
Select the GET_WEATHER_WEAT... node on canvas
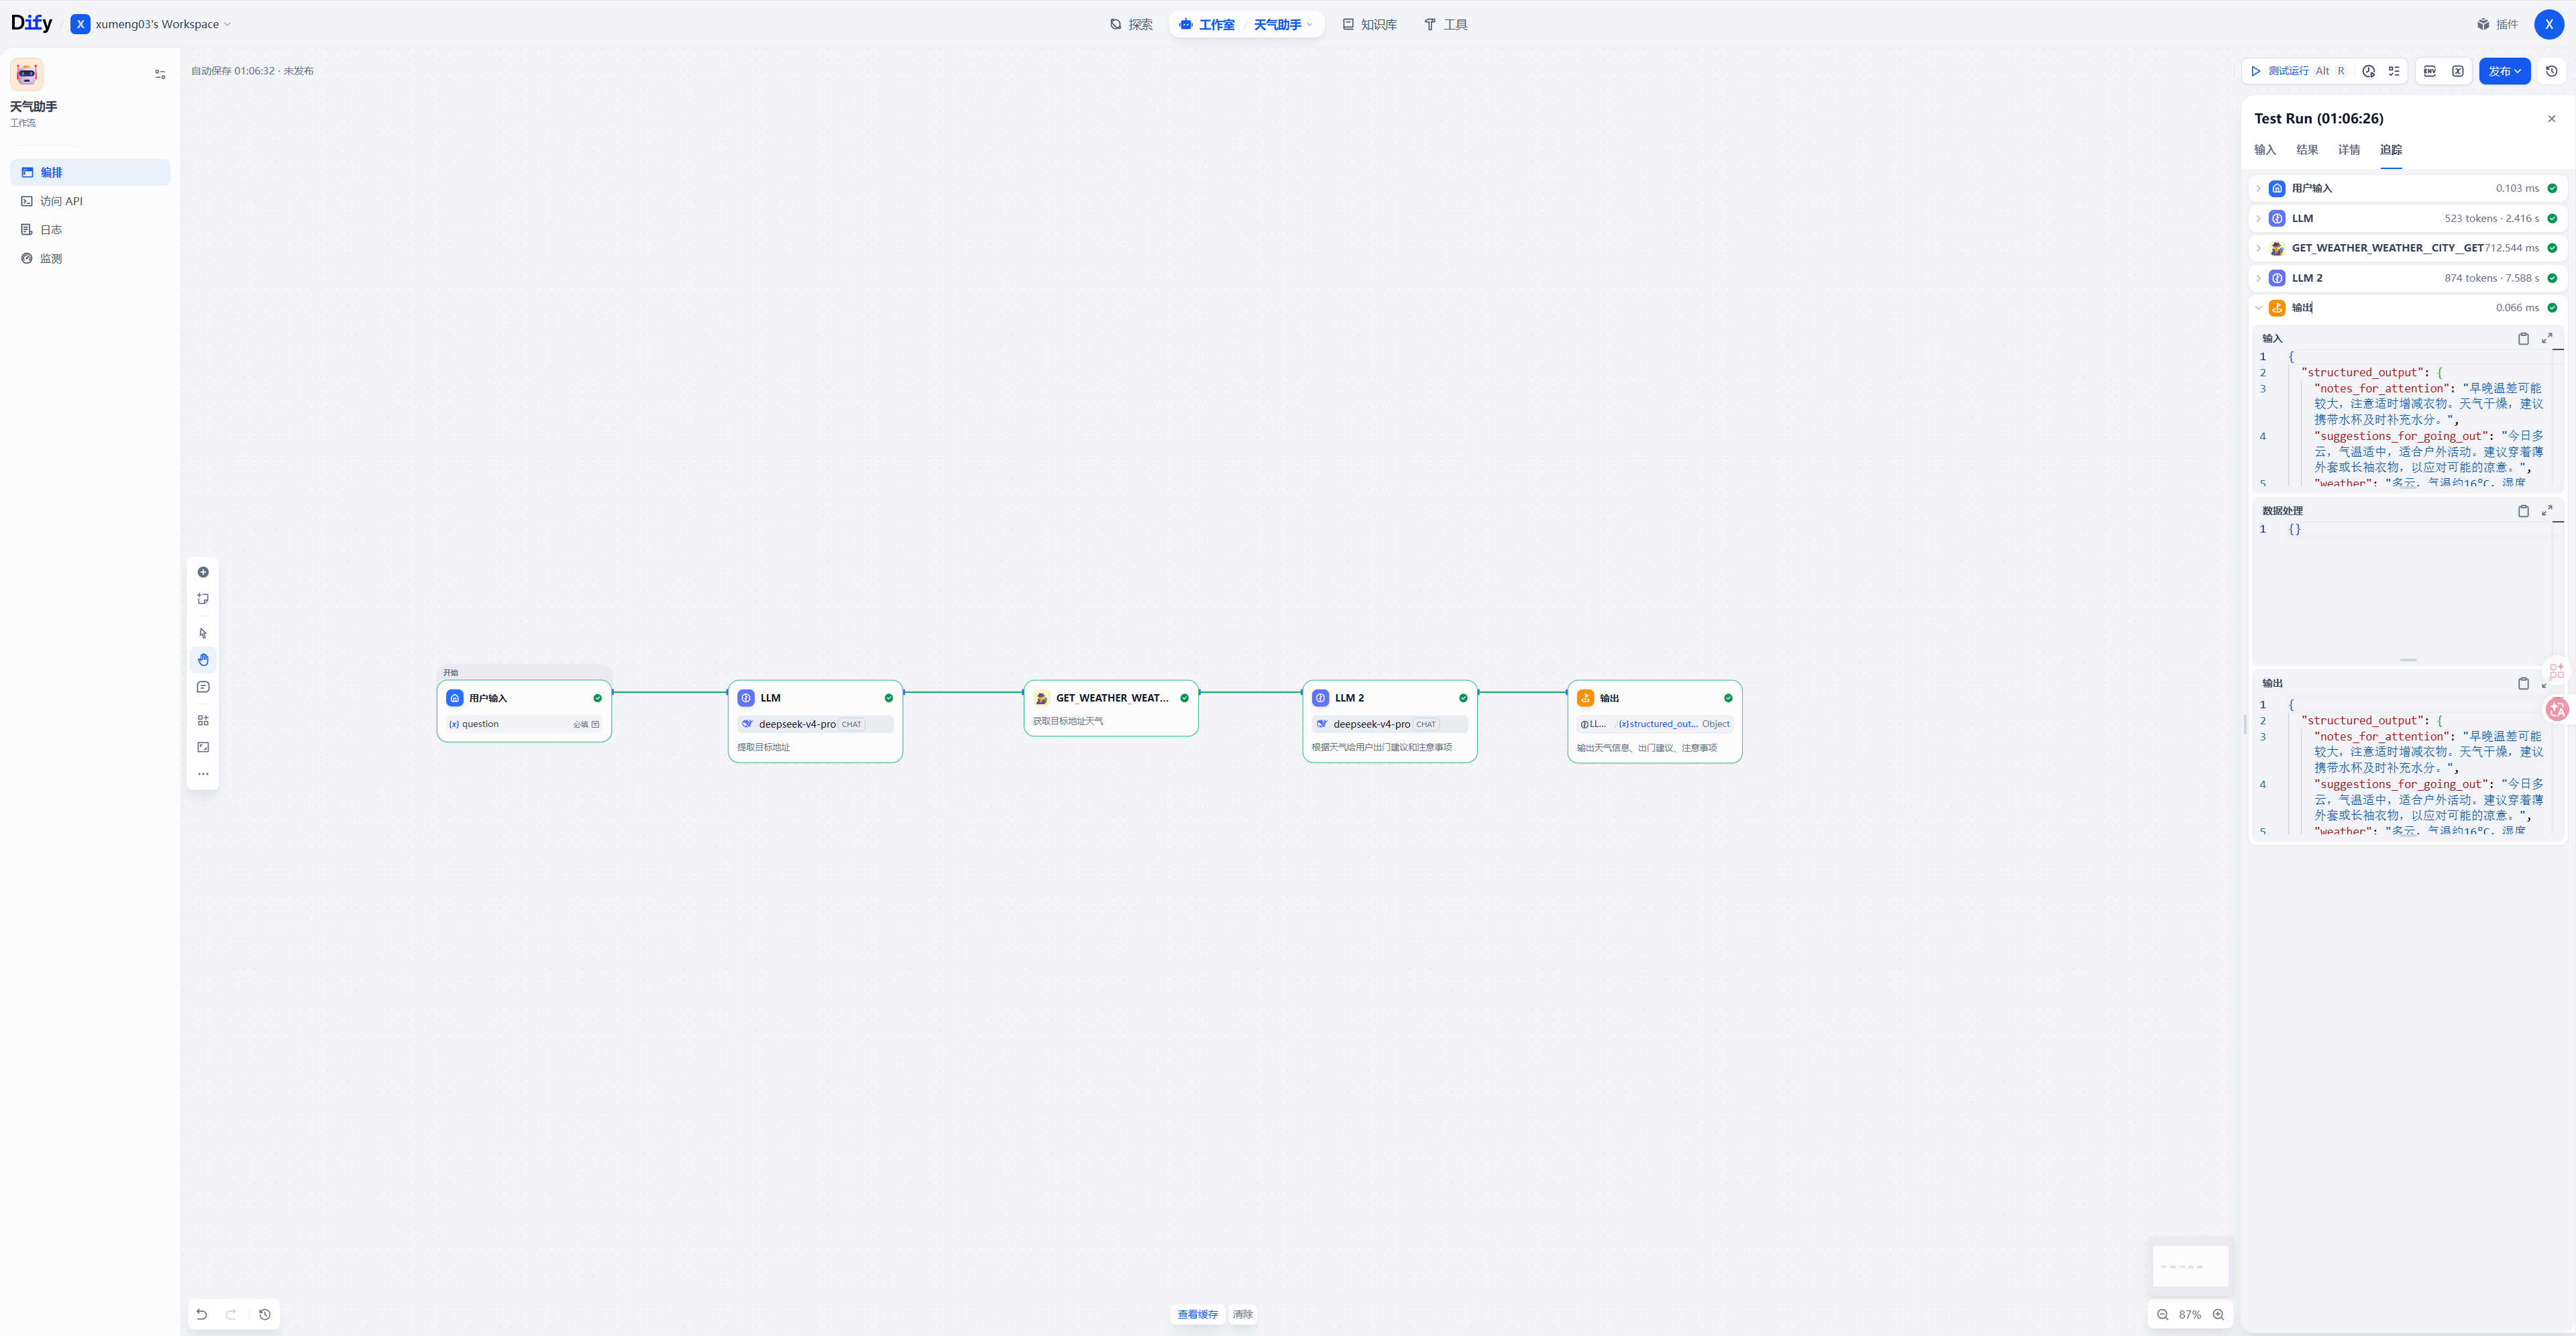pyautogui.click(x=1110, y=708)
